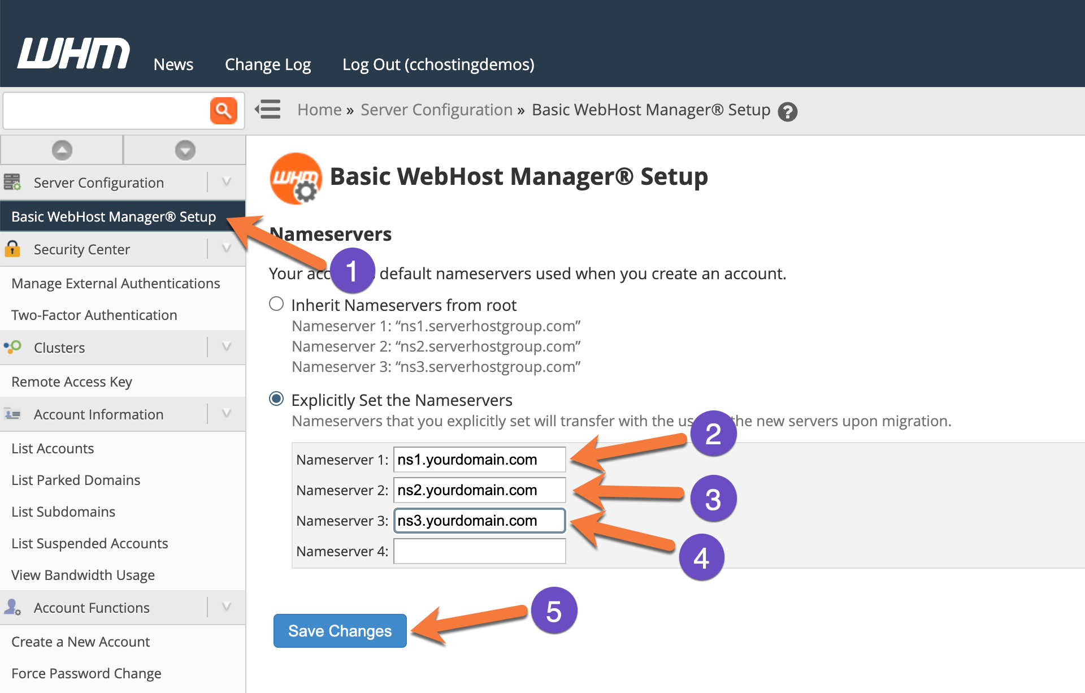Click Server Configuration breadcrumb link

[x=436, y=110]
